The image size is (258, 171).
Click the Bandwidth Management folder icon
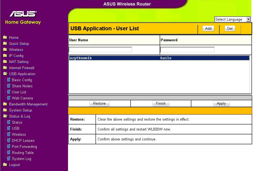click(5, 104)
